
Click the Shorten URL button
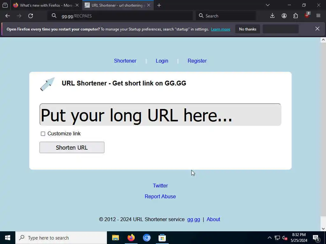[72, 147]
